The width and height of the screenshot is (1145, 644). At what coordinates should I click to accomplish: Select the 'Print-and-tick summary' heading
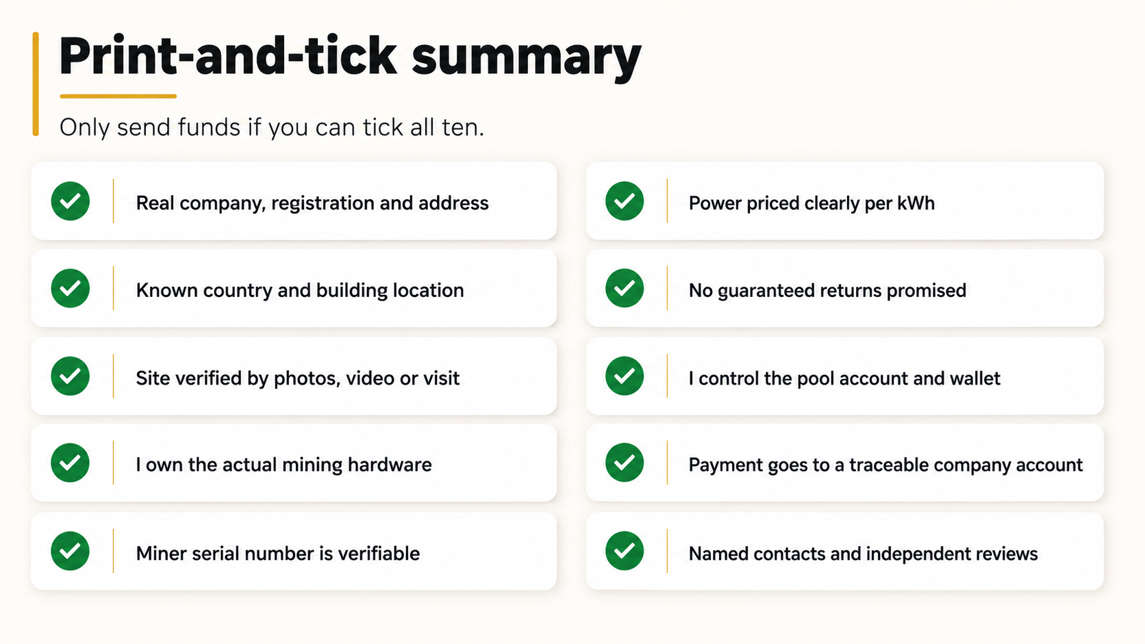350,57
